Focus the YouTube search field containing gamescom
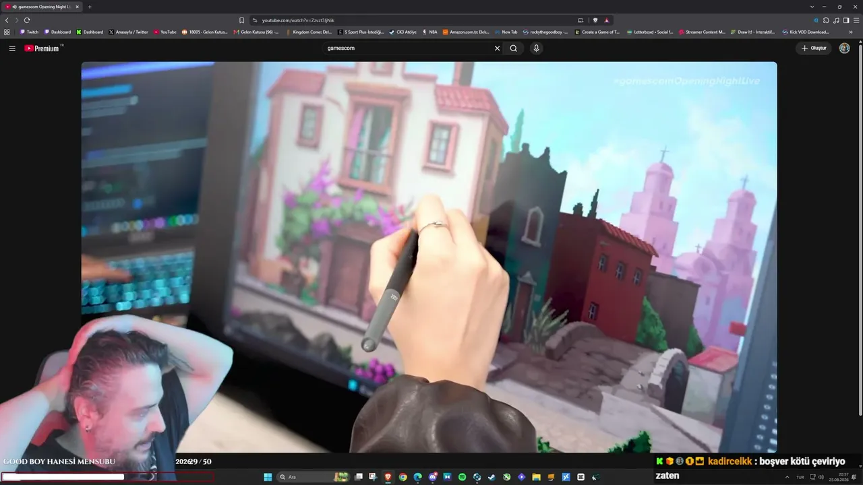 [x=408, y=48]
